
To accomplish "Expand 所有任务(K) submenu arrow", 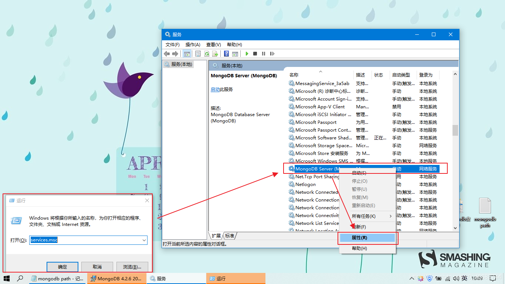I will click(x=390, y=216).
